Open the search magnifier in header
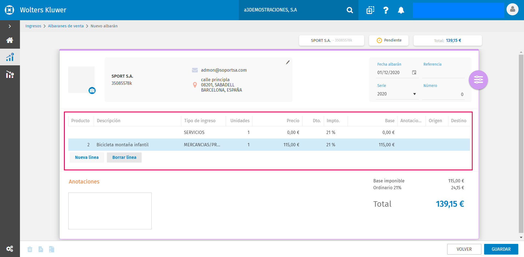 click(350, 10)
